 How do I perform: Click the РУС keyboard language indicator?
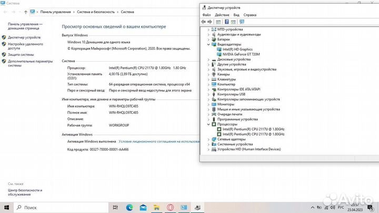tap(341, 207)
